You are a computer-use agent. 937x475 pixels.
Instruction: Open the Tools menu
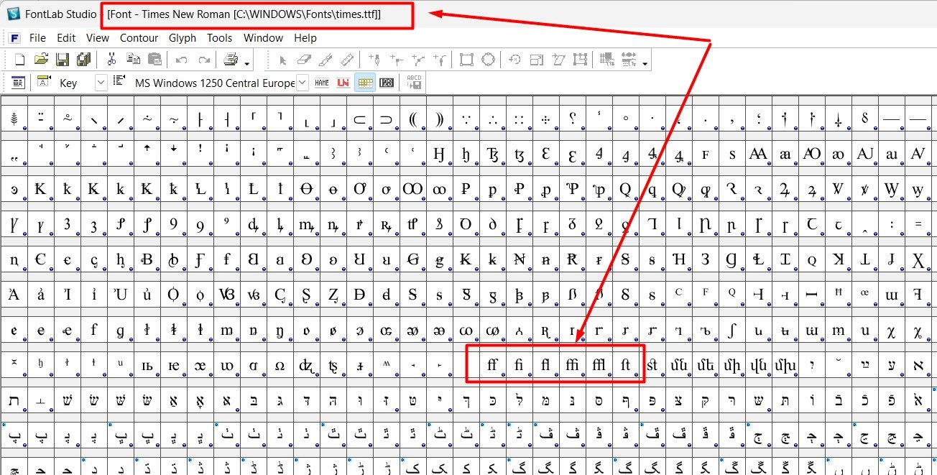tap(220, 38)
